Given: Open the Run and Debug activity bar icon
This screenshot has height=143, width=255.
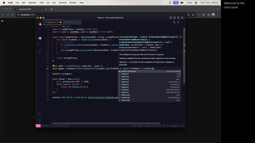Looking at the screenshot, I should [39, 44].
